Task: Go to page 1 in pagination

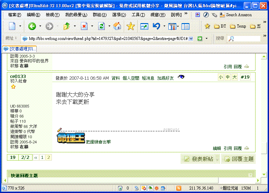Action: click(42, 158)
